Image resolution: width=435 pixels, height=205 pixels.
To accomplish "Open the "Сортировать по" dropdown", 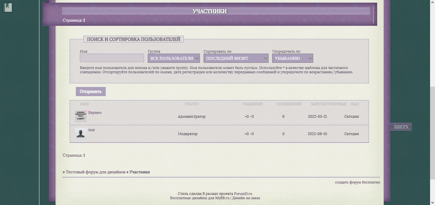I will pyautogui.click(x=236, y=58).
